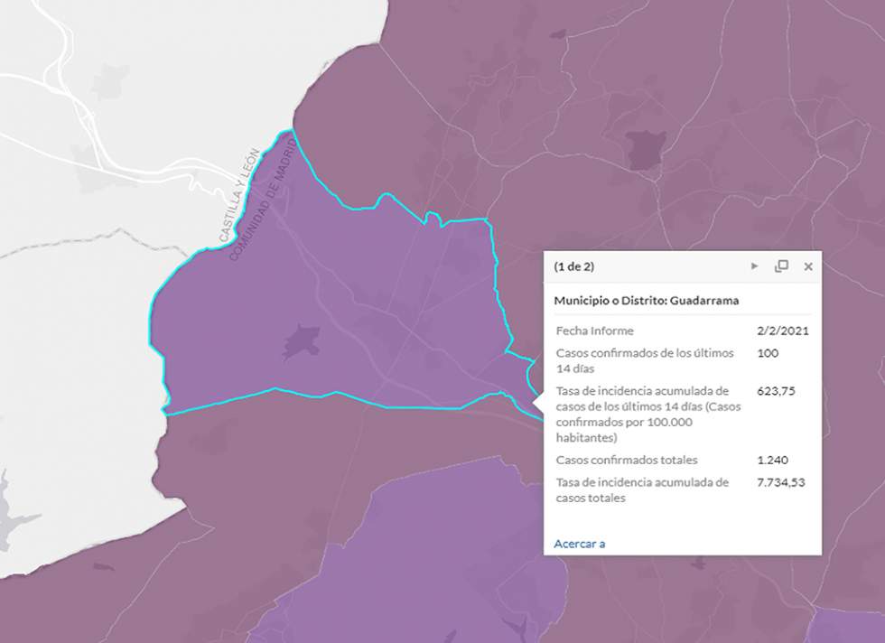885x643 pixels.
Task: Click the 'Fecha Informe' date value 2/2/2021
Action: tap(782, 331)
